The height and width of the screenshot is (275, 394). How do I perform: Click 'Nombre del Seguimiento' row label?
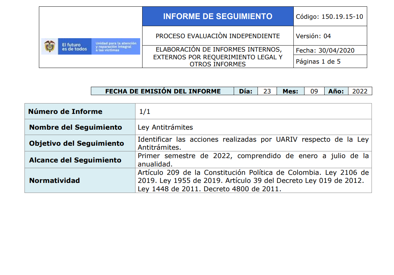[x=76, y=128]
